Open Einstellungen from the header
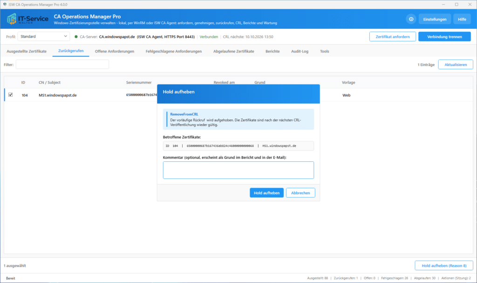Image resolution: width=477 pixels, height=283 pixels. [x=435, y=19]
